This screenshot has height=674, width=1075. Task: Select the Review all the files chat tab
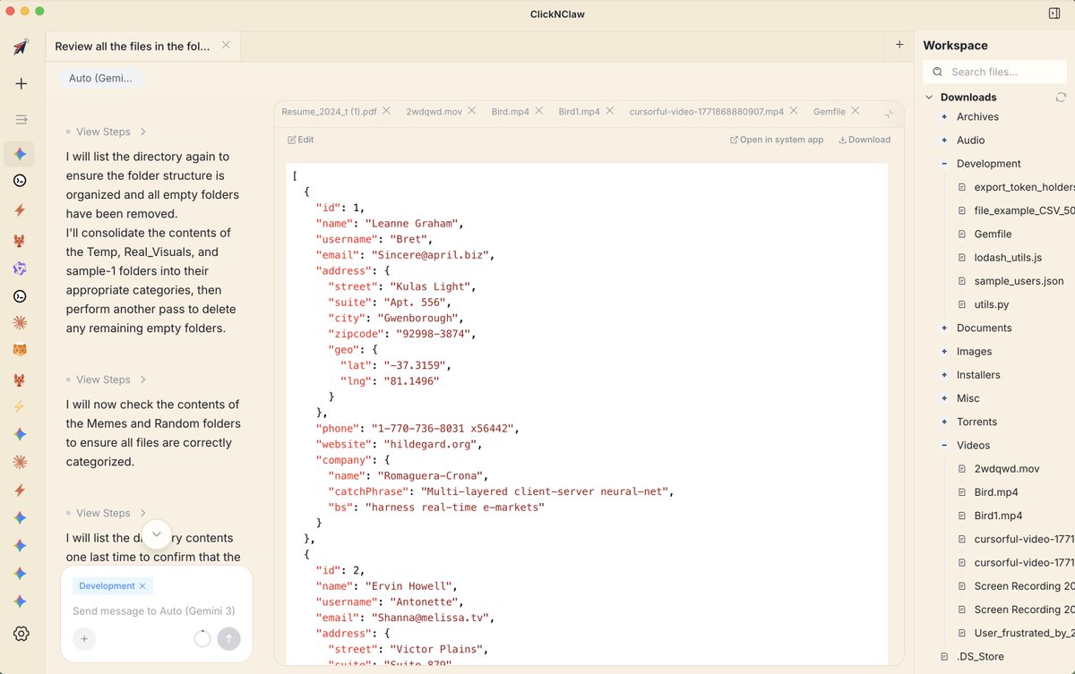(x=133, y=46)
